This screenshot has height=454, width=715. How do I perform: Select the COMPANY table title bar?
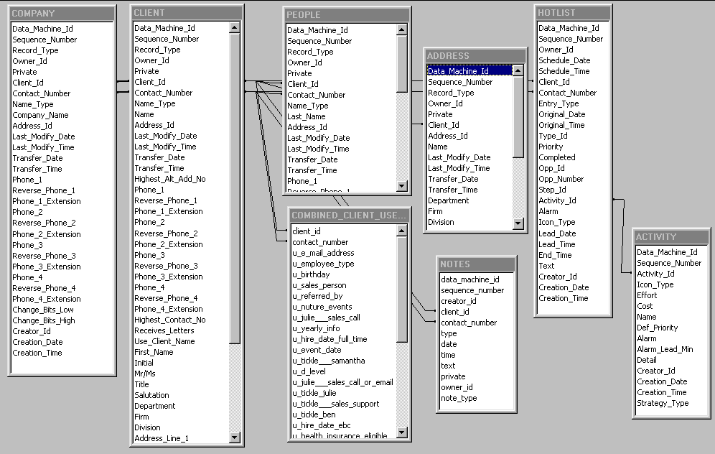(62, 14)
